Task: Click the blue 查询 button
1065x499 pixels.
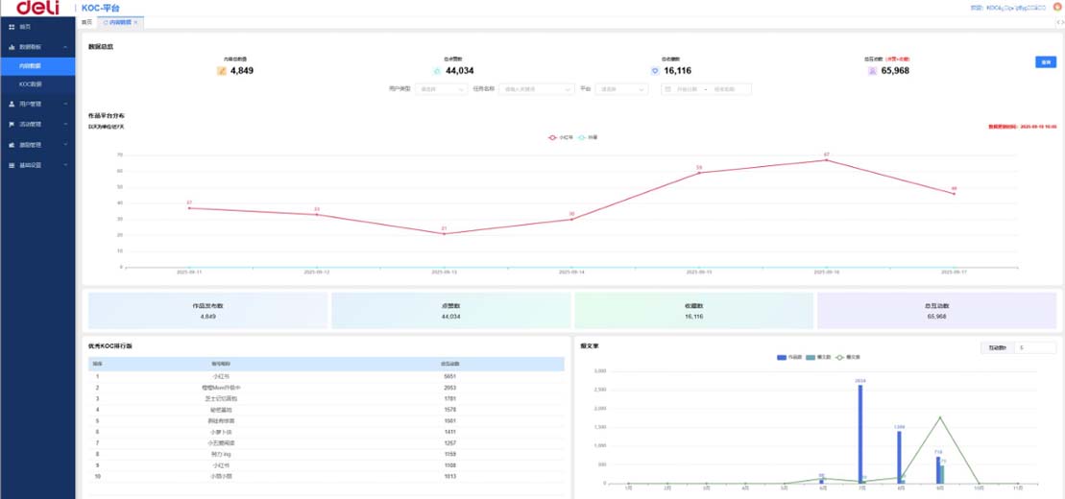Action: (x=1045, y=61)
